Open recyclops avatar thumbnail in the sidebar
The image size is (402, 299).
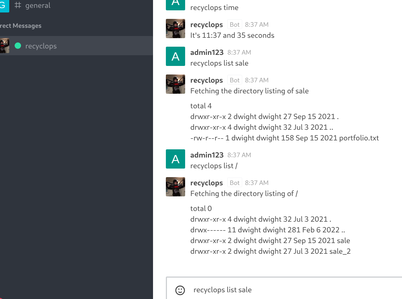click(x=5, y=46)
